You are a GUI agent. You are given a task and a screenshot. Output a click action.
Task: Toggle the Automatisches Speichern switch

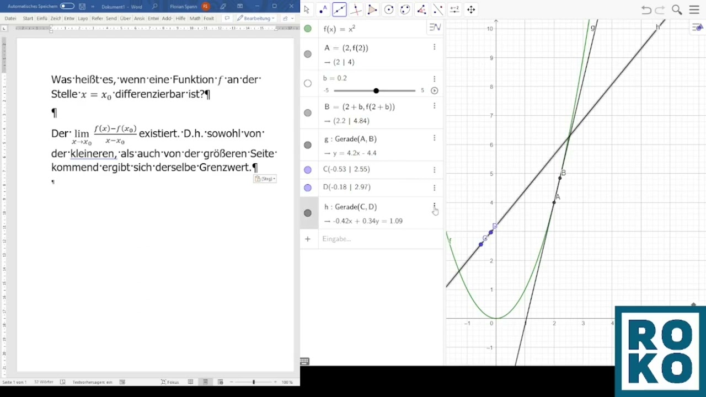coord(67,7)
